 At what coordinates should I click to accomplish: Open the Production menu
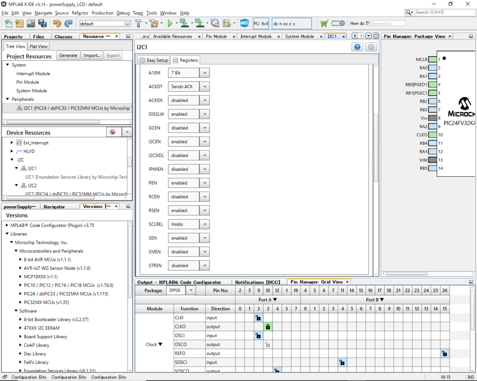[103, 13]
